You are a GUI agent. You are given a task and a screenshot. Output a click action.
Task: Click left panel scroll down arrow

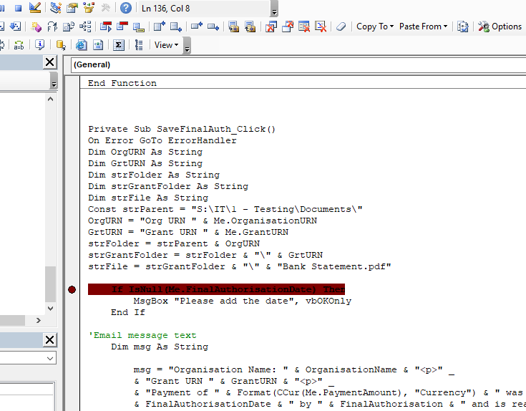(x=50, y=309)
